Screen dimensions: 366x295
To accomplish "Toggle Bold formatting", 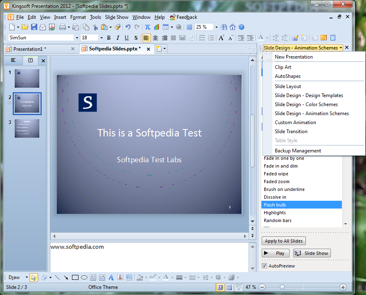I will tap(108, 38).
